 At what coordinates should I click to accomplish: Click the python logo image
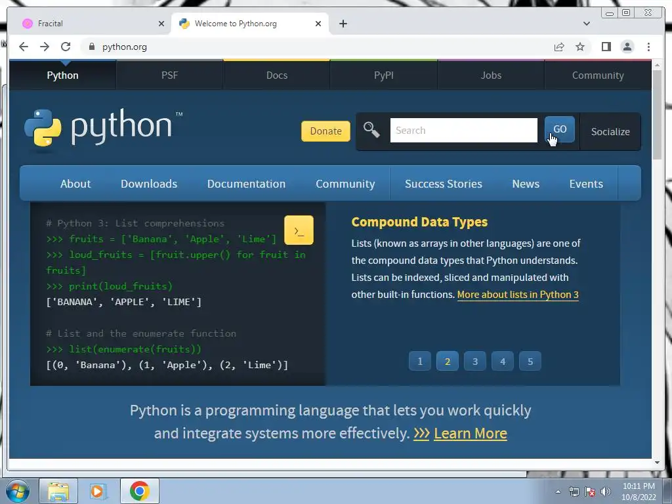pos(103,128)
